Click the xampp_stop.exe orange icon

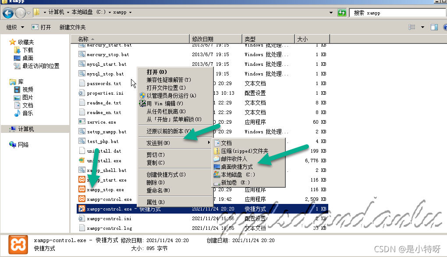[82, 189]
